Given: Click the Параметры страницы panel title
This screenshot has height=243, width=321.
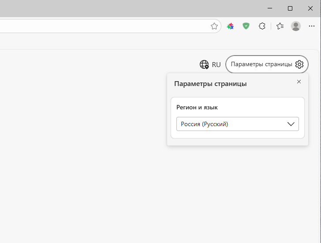Looking at the screenshot, I should [210, 84].
